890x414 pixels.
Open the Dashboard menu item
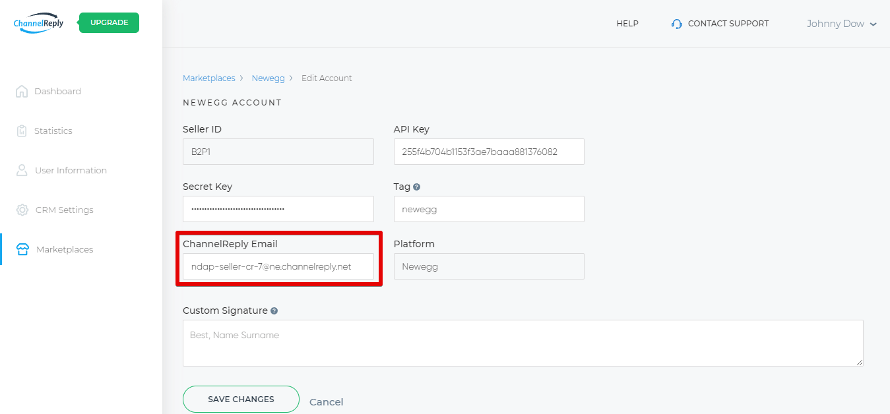(57, 91)
